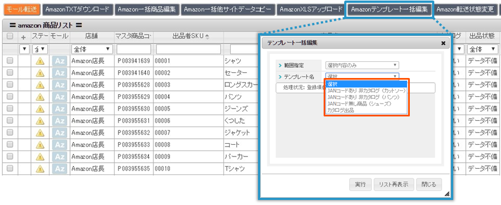Click the plus icon in table header
The image size is (501, 205).
(23, 37)
